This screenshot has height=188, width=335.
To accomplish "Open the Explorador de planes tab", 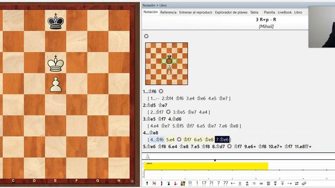I will point(231,13).
